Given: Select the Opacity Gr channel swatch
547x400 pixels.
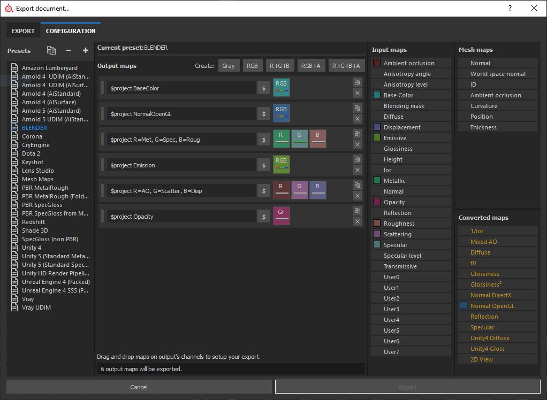Looking at the screenshot, I should [281, 216].
